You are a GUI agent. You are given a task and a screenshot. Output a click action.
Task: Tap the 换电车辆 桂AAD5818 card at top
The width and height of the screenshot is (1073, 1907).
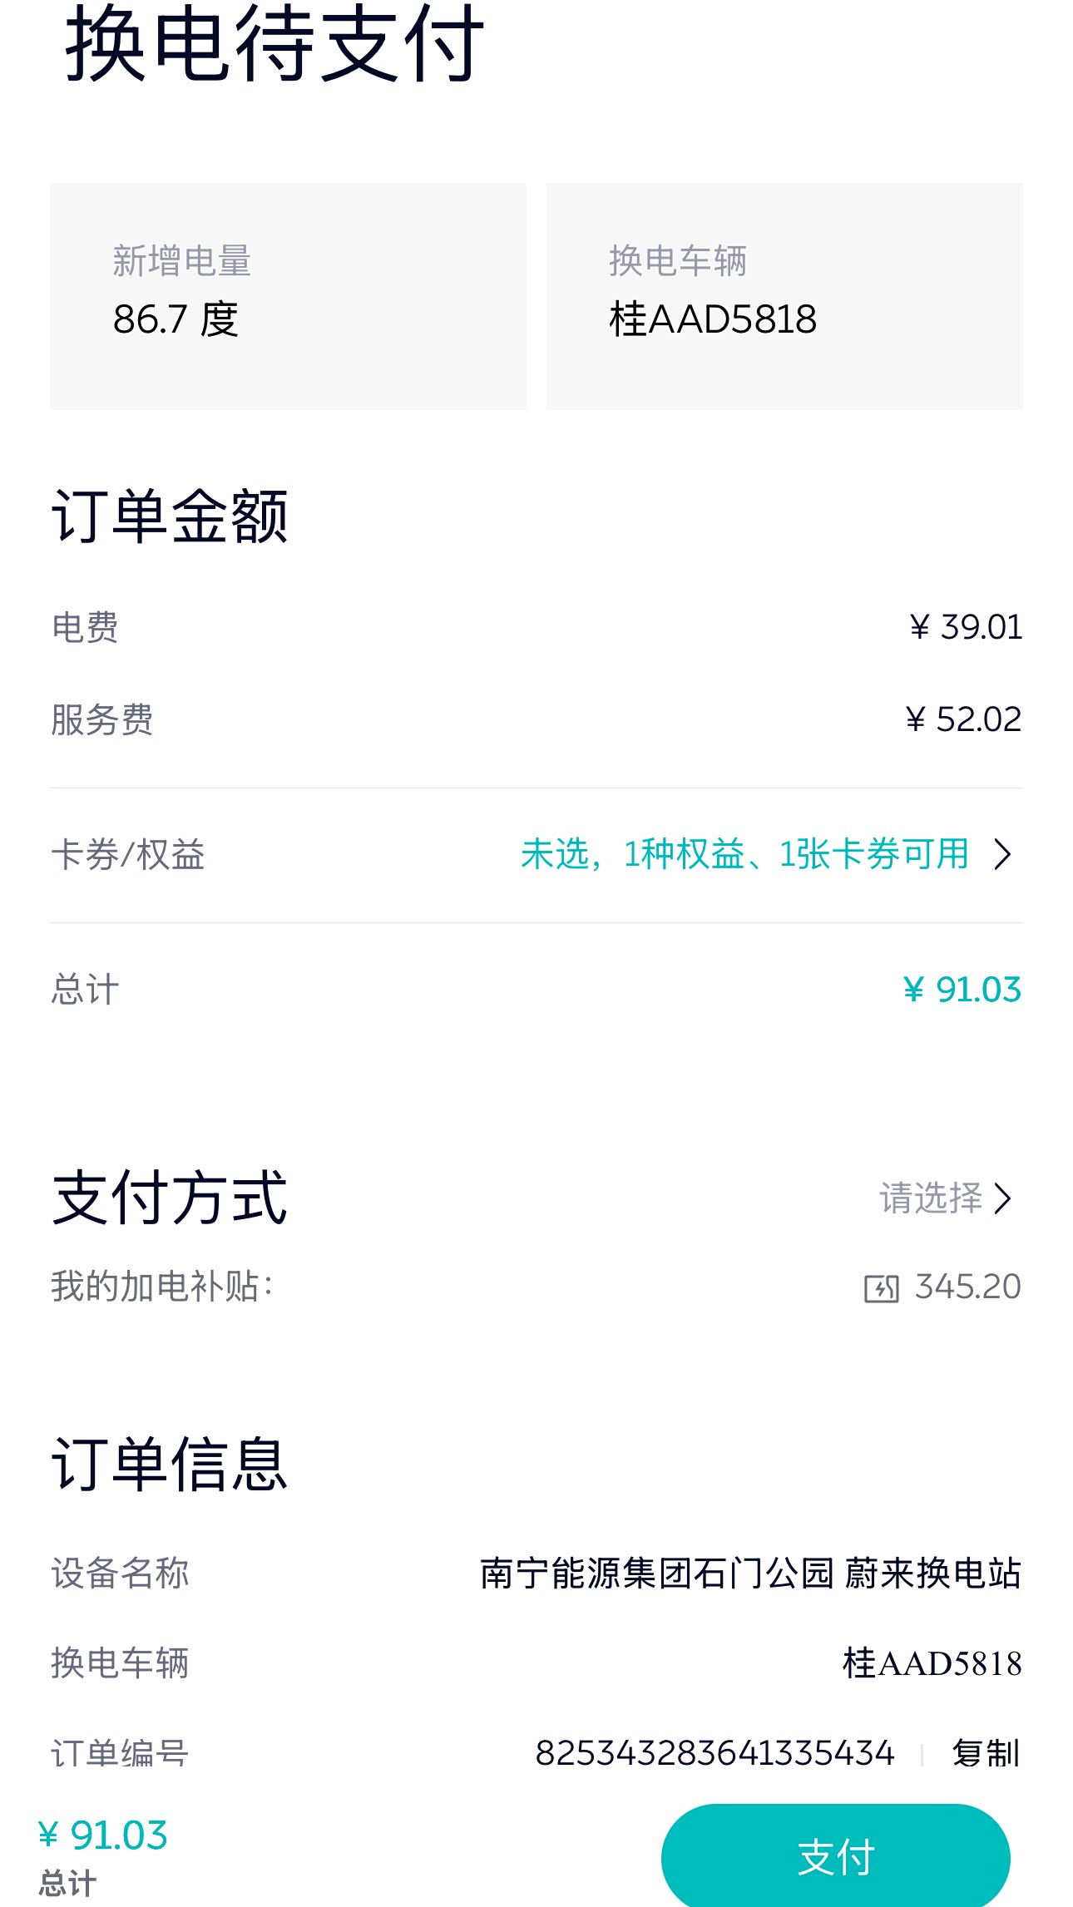pyautogui.click(x=784, y=296)
